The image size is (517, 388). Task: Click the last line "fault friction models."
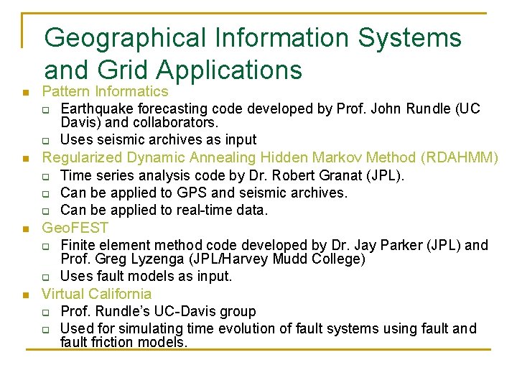(124, 342)
